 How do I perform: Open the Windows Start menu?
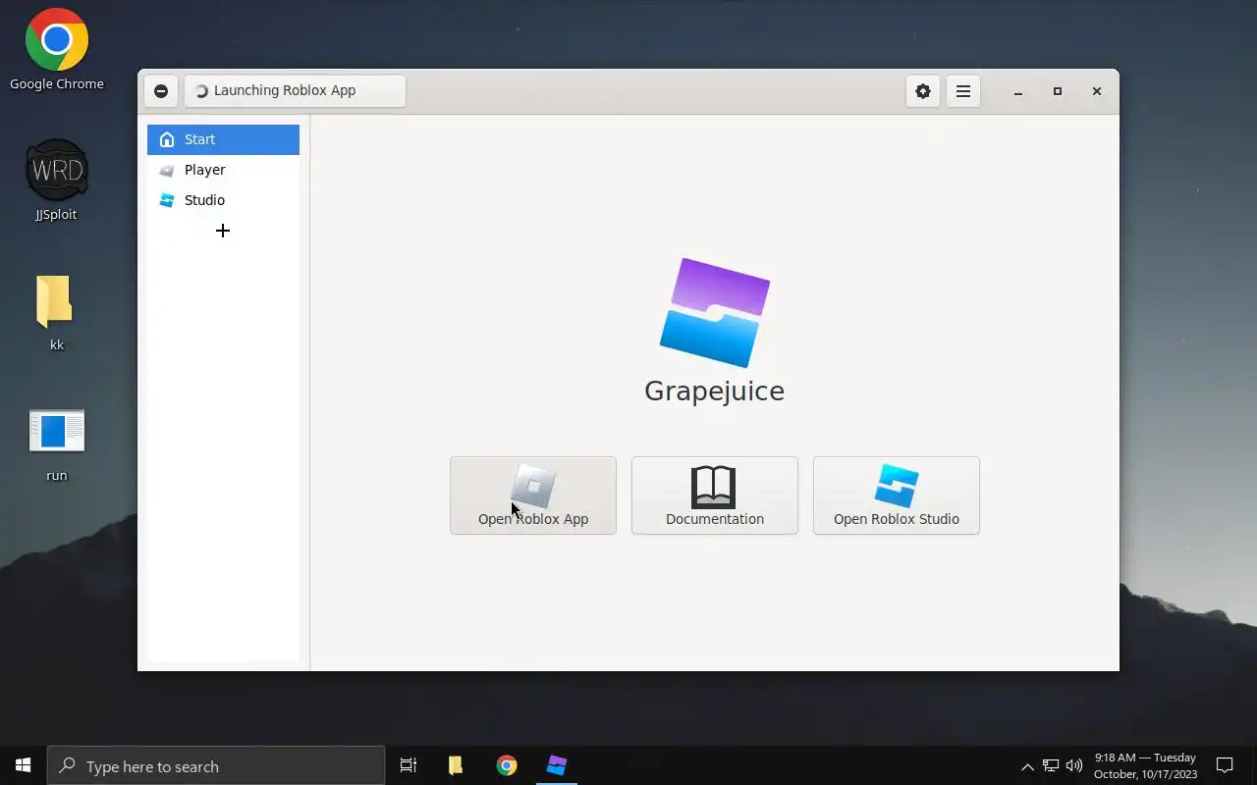point(24,765)
